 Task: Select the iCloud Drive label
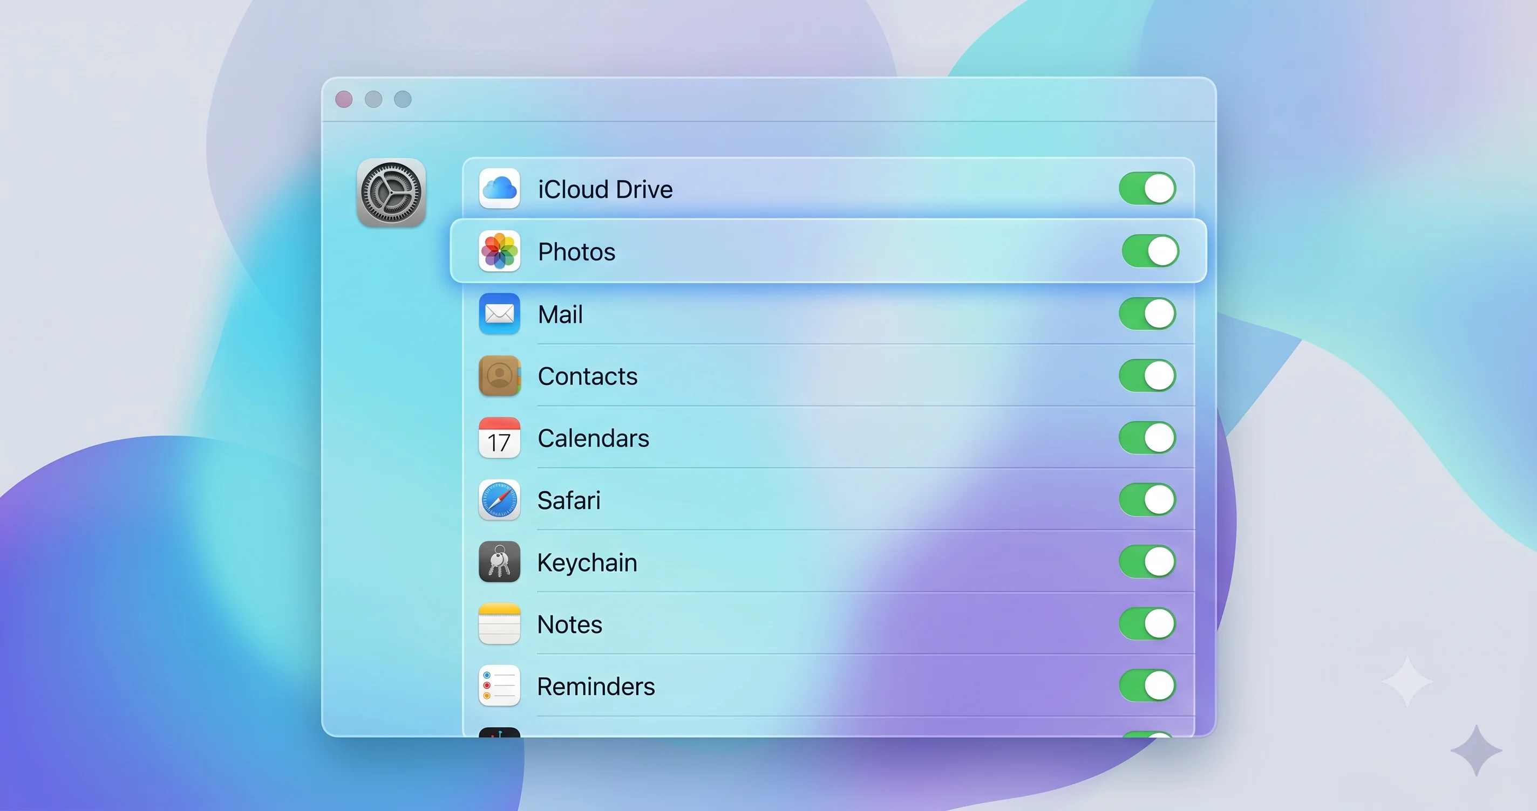pyautogui.click(x=605, y=190)
